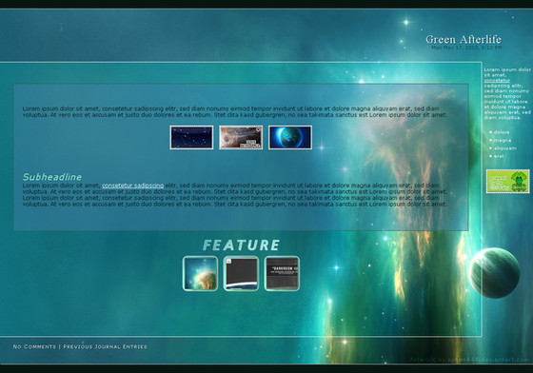Follow the consetetur sadipscing underlined link

pos(132,186)
